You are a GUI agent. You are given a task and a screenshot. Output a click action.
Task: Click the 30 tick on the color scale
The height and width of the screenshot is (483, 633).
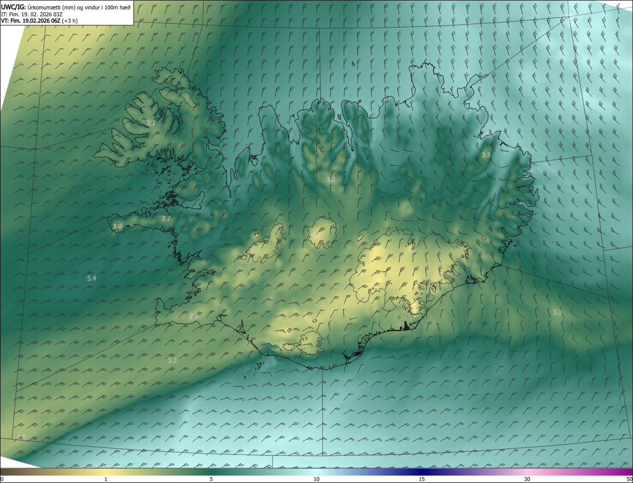pos(527,479)
